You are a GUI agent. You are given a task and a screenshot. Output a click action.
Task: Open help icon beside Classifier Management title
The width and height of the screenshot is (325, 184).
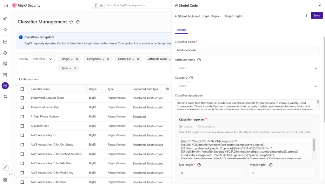point(78,22)
